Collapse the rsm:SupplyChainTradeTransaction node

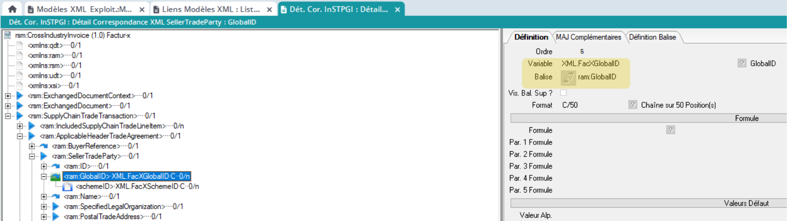pos(8,116)
